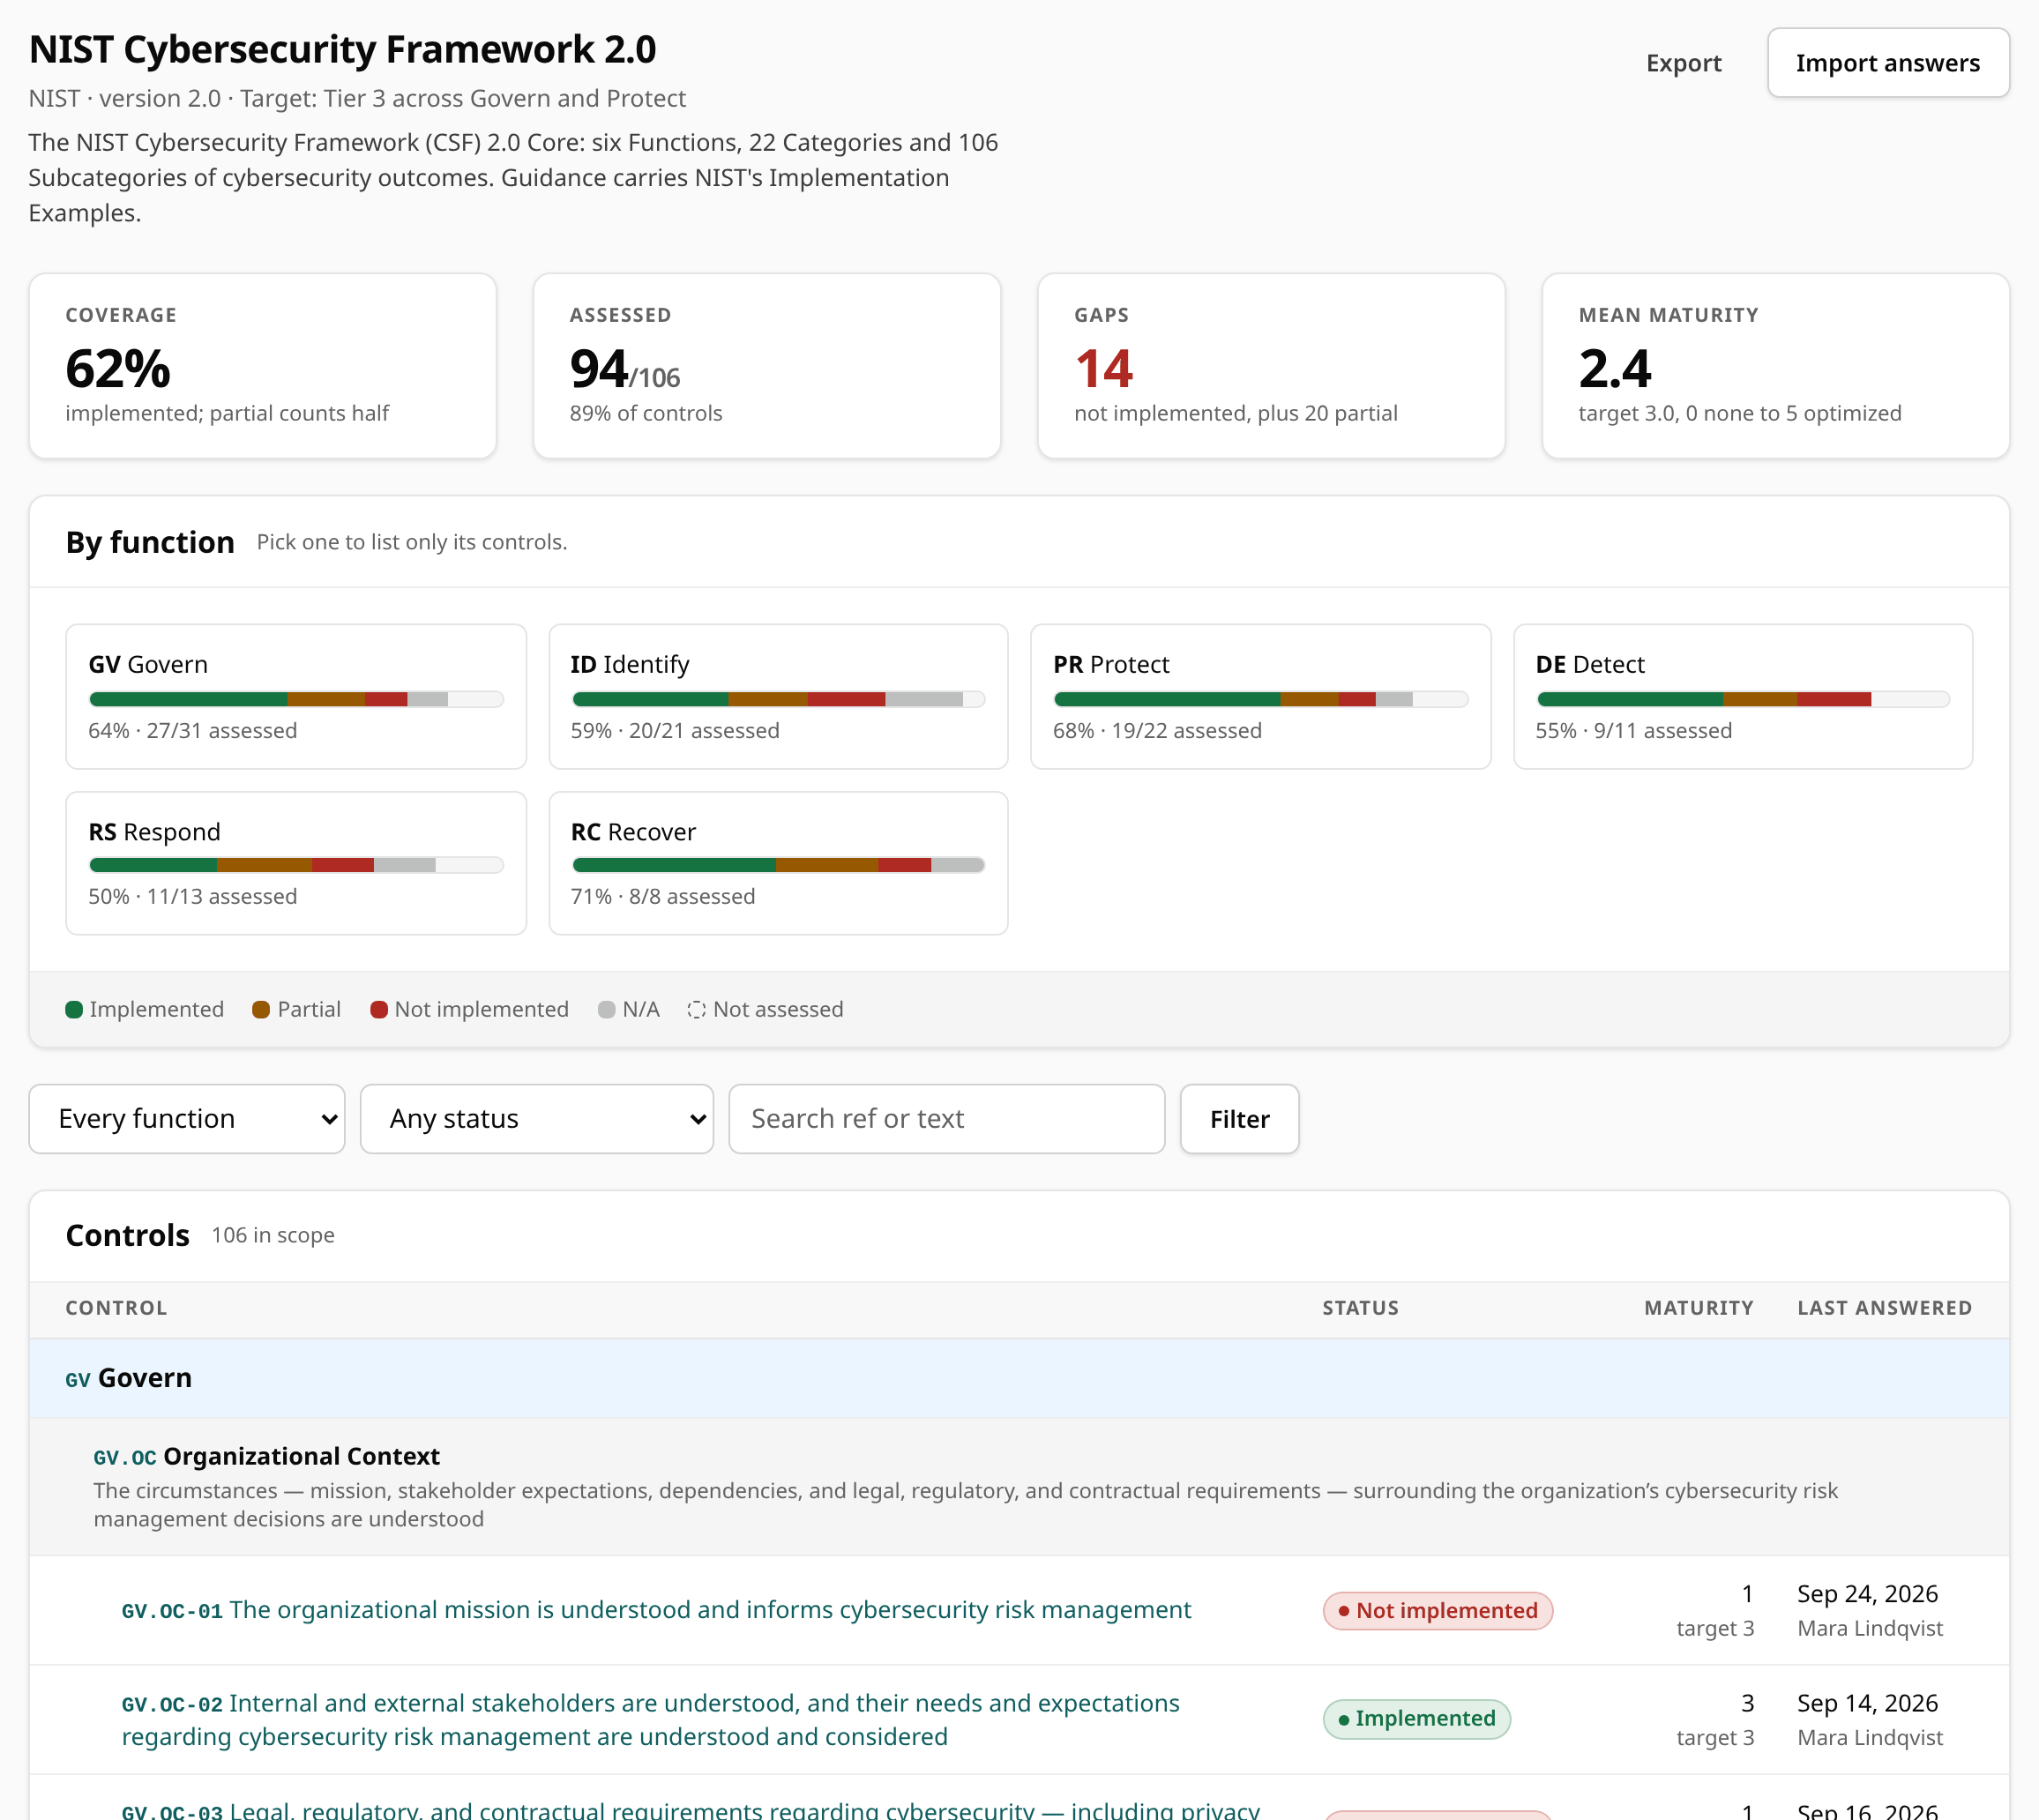
Task: Choose the DE Detect function card
Action: pos(1742,696)
